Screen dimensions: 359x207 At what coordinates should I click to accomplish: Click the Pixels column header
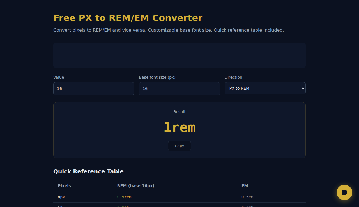64,186
